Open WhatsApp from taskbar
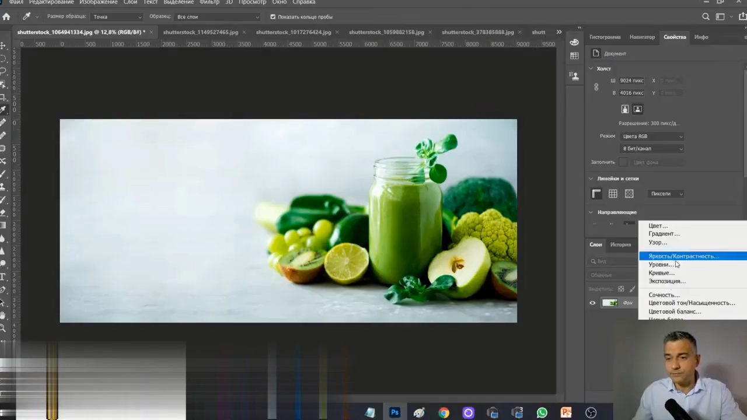Viewport: 747px width, 420px height. [542, 413]
